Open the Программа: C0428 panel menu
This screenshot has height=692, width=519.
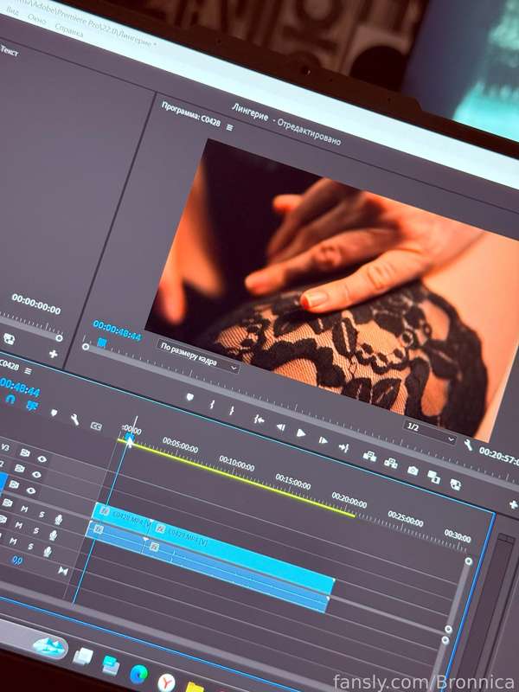click(229, 127)
